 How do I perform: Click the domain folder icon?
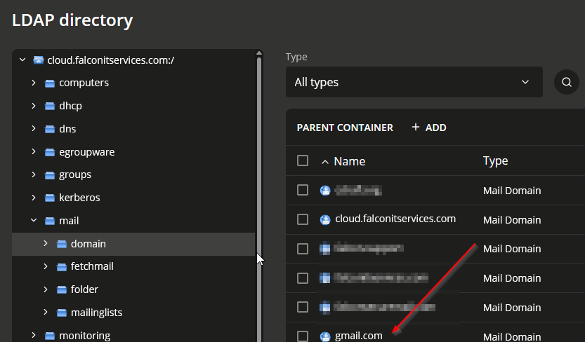tap(62, 245)
